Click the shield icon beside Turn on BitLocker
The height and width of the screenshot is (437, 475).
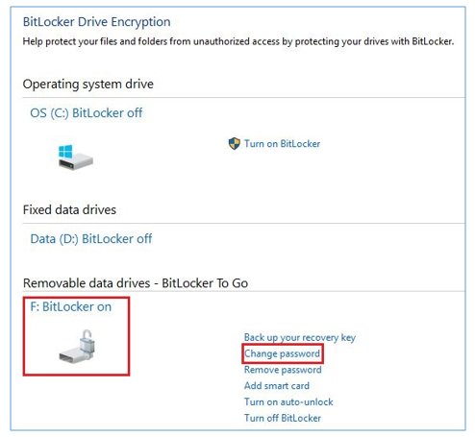pos(235,143)
